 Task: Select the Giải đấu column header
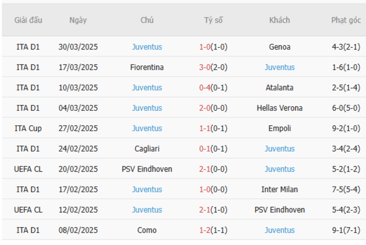[28, 20]
